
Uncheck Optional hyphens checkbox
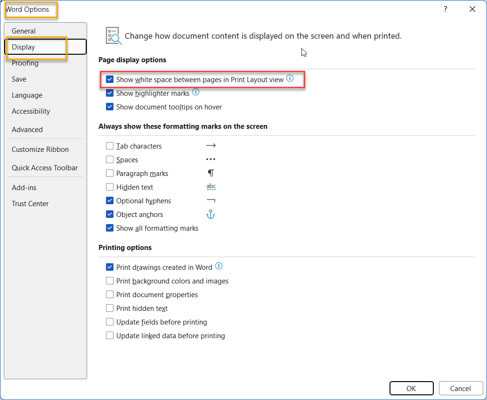click(110, 200)
